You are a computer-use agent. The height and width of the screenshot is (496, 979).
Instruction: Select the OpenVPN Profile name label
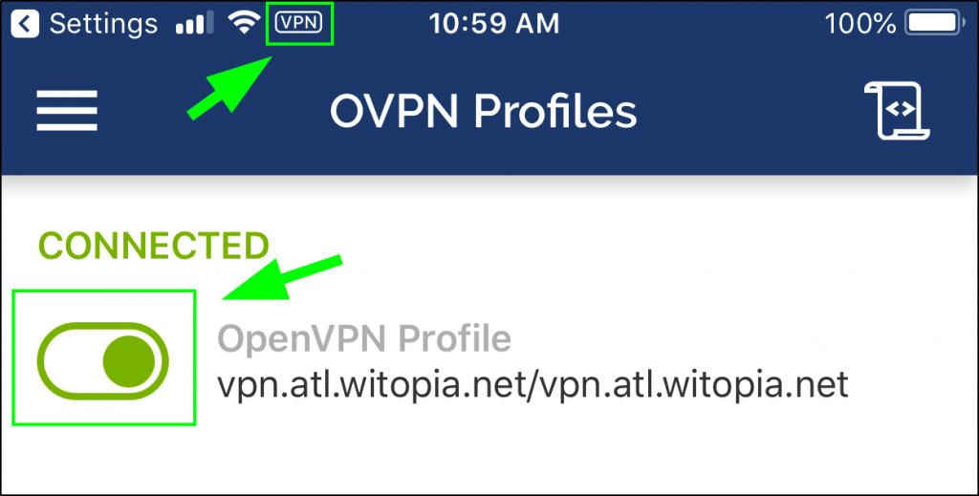(x=364, y=338)
